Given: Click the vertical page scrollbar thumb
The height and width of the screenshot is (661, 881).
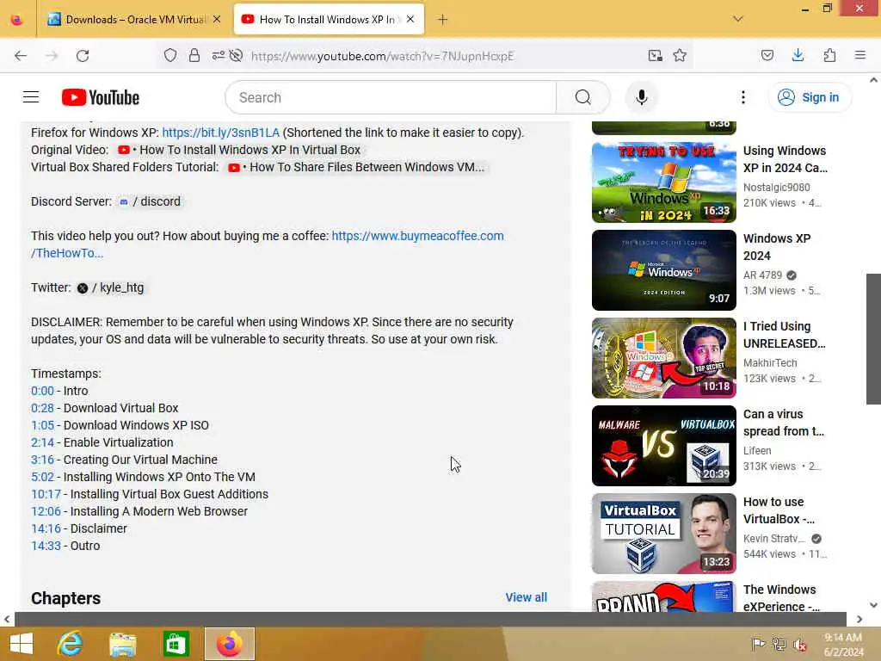Looking at the screenshot, I should click(x=873, y=338).
